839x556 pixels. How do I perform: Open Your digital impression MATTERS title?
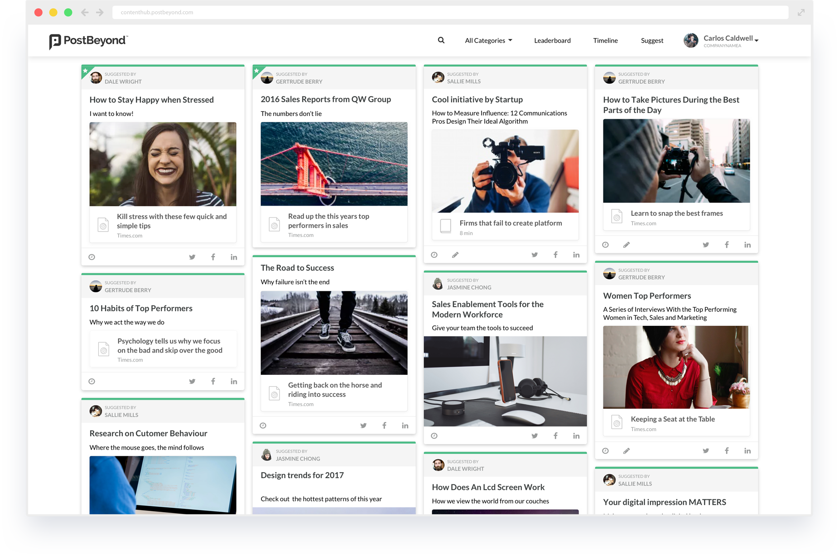665,502
